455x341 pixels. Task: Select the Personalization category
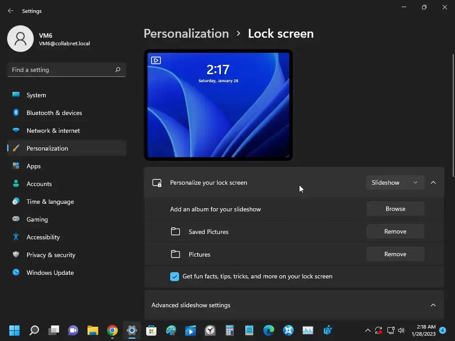[67, 148]
